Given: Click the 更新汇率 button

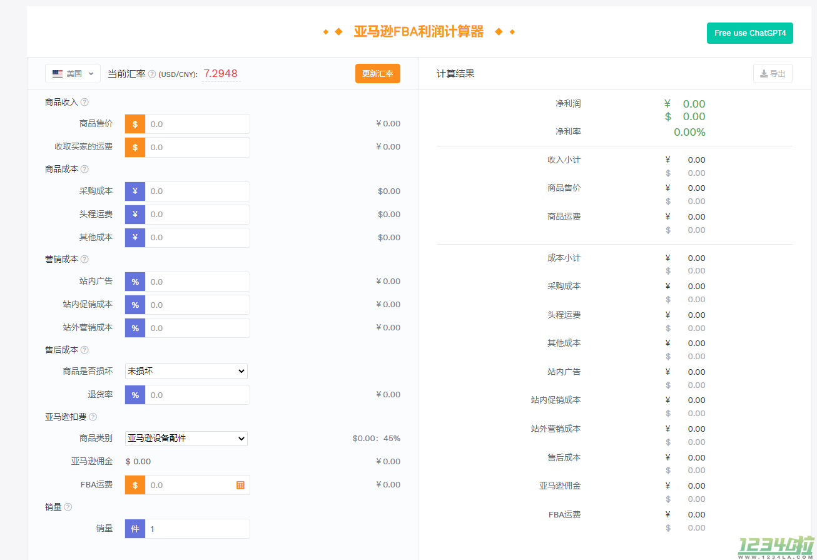Looking at the screenshot, I should [x=378, y=73].
